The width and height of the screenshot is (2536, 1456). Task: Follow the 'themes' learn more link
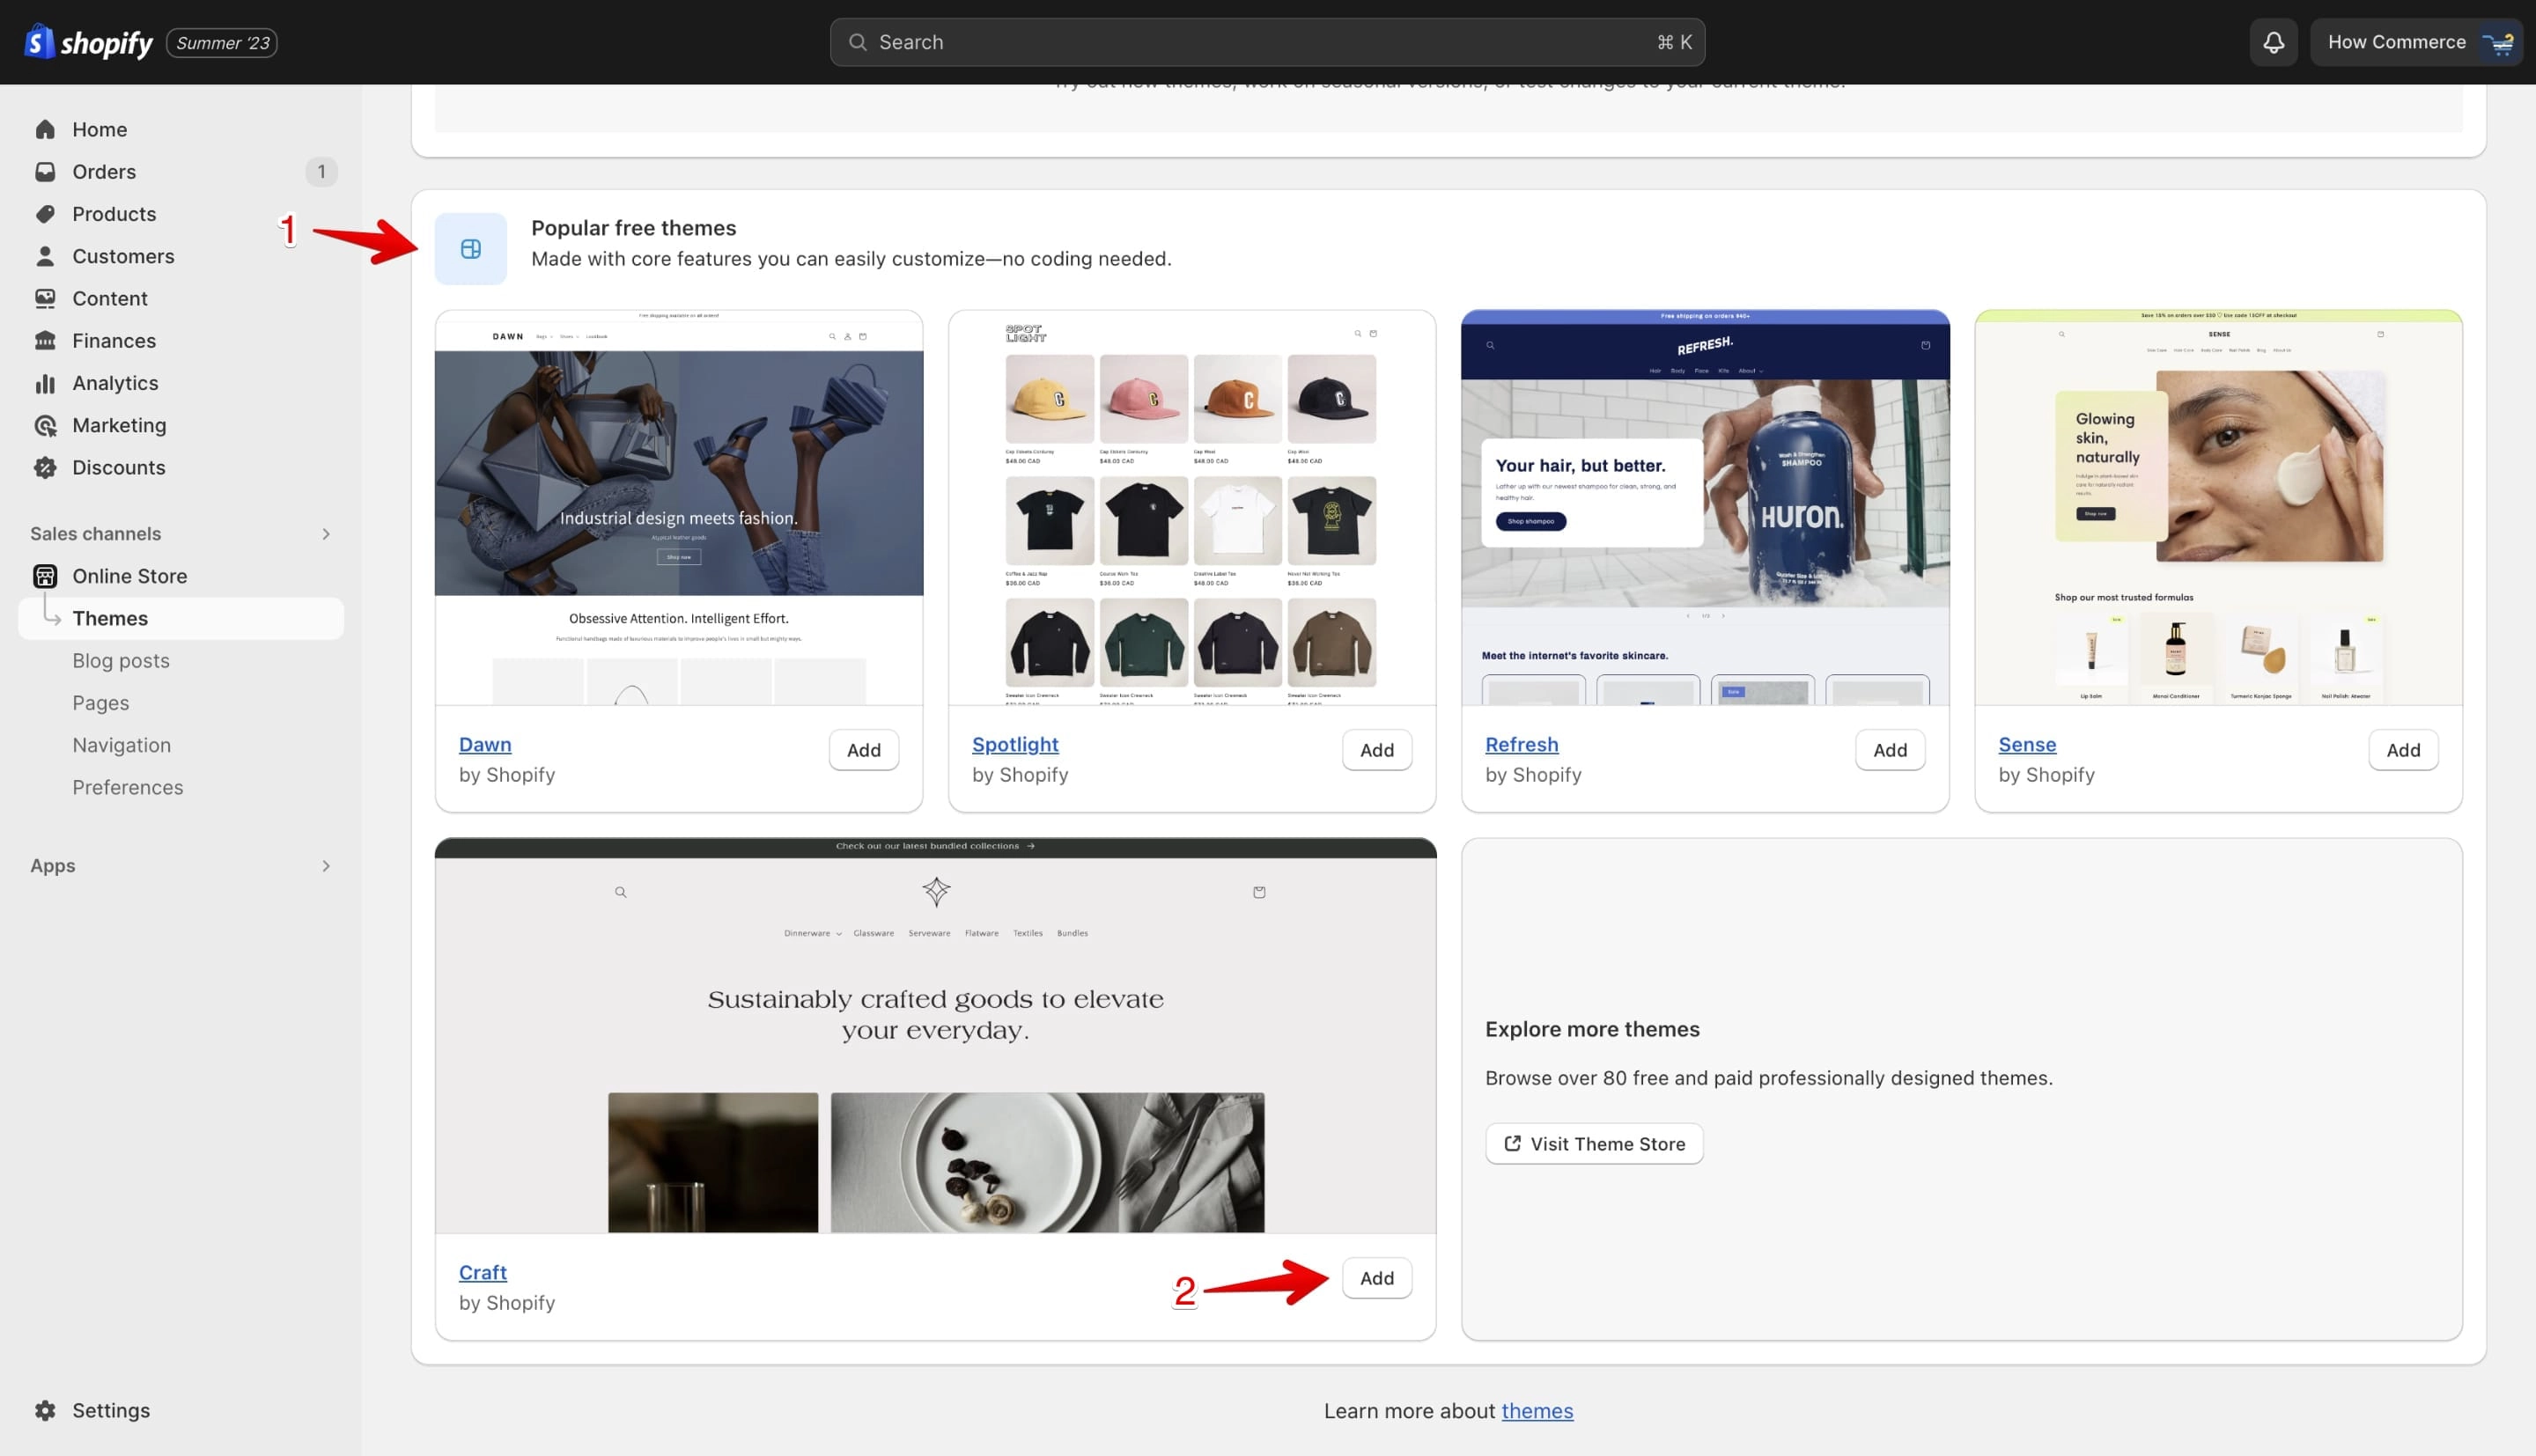click(x=1537, y=1411)
